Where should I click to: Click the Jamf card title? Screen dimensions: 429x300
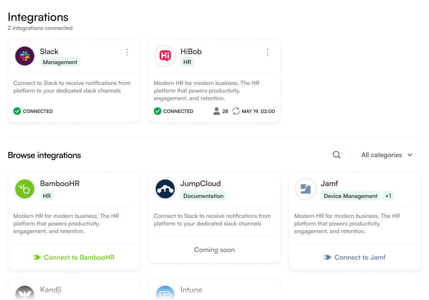[329, 184]
